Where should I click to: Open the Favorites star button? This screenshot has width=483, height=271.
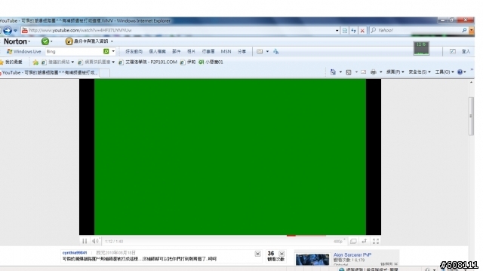tap(11, 62)
